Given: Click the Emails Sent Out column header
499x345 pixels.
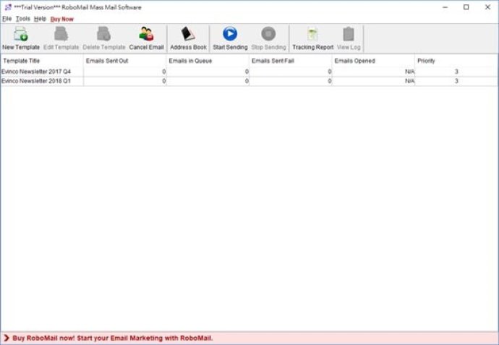Looking at the screenshot, I should 124,61.
